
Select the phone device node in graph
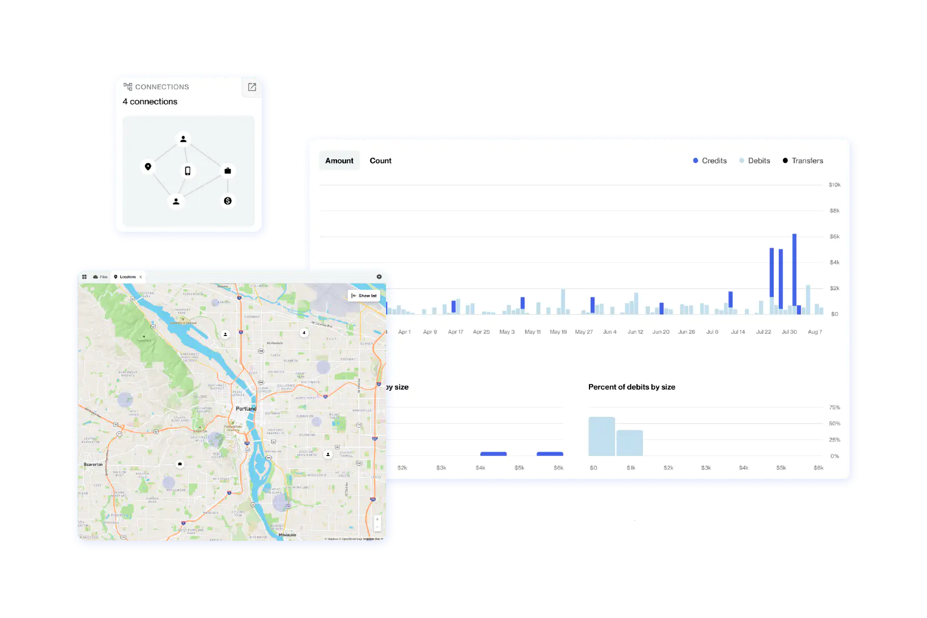click(188, 171)
